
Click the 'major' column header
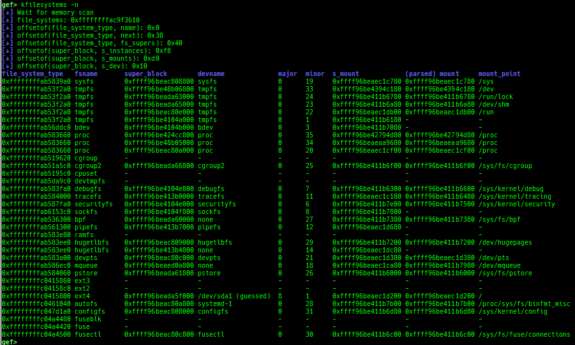(x=287, y=73)
